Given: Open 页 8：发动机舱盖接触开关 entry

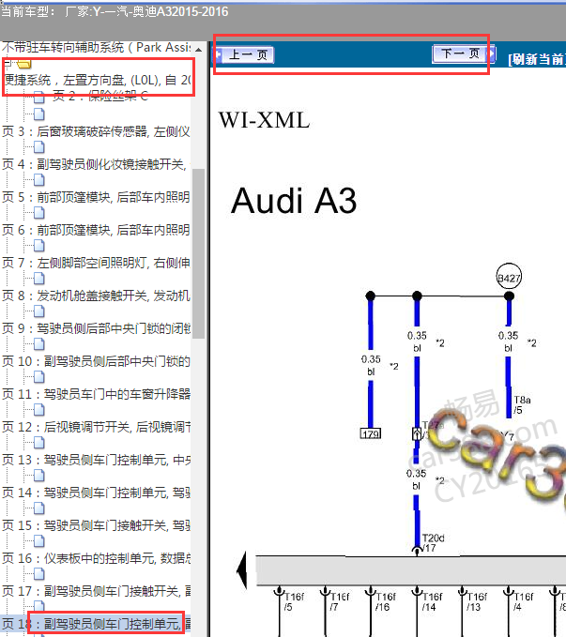Looking at the screenshot, I should 96,296.
